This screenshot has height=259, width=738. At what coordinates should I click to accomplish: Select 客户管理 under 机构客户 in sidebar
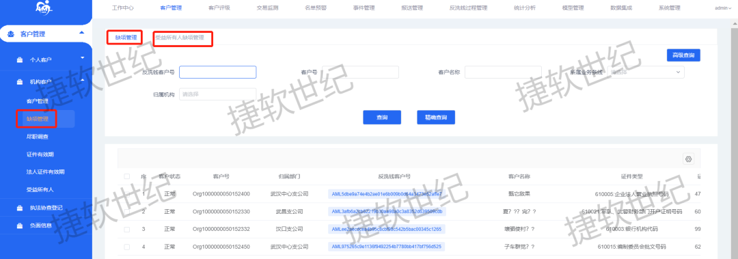[37, 101]
